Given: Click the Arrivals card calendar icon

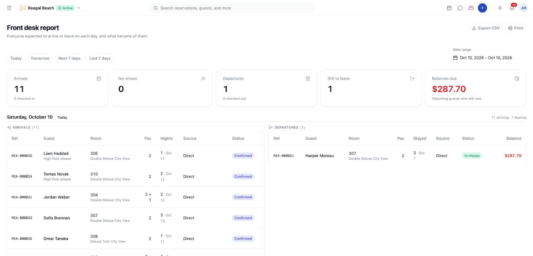Looking at the screenshot, I should (99, 79).
